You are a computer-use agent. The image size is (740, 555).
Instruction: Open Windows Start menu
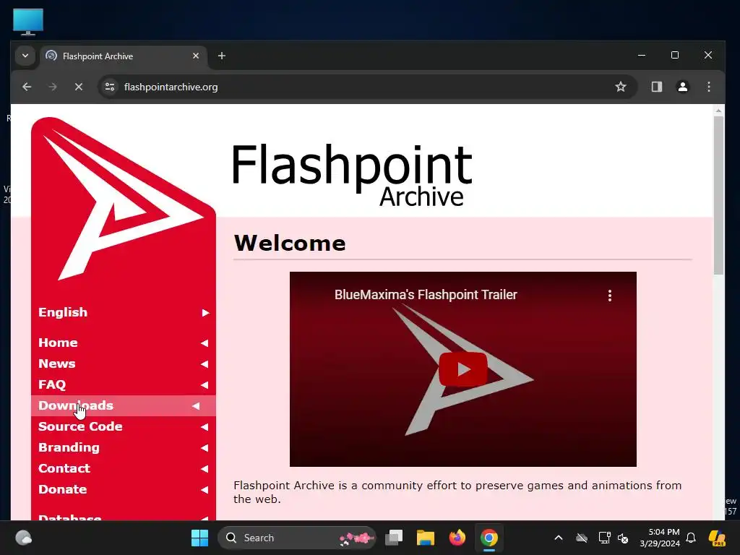pos(199,538)
